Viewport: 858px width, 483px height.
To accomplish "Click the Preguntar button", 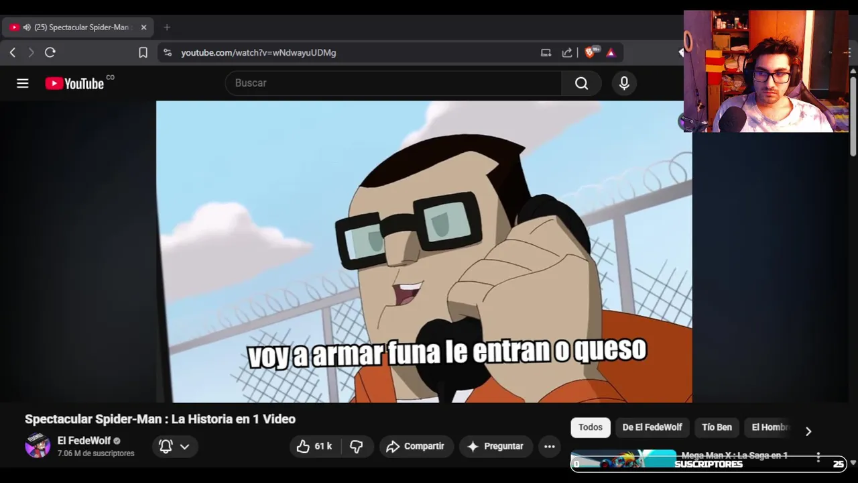I will (496, 446).
